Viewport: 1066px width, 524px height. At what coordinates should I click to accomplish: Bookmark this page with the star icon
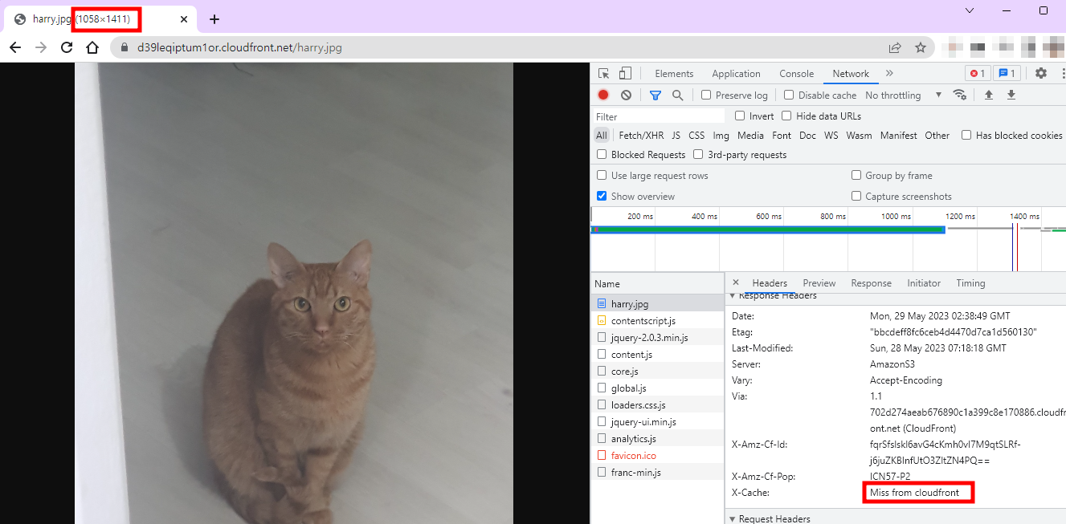coord(921,47)
